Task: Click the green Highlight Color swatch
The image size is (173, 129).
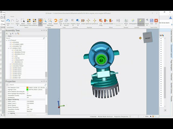Action: point(27,89)
